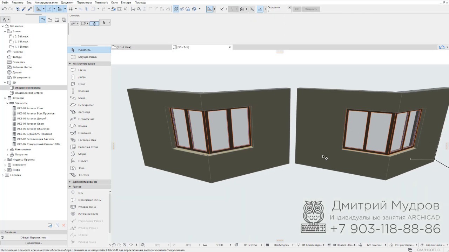This screenshot has width=449, height=252.
Task: Open the Вся Модель dropdown in status bar
Action: tap(281, 245)
